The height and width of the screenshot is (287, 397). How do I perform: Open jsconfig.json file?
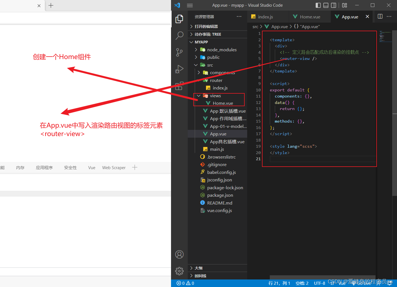(x=217, y=180)
